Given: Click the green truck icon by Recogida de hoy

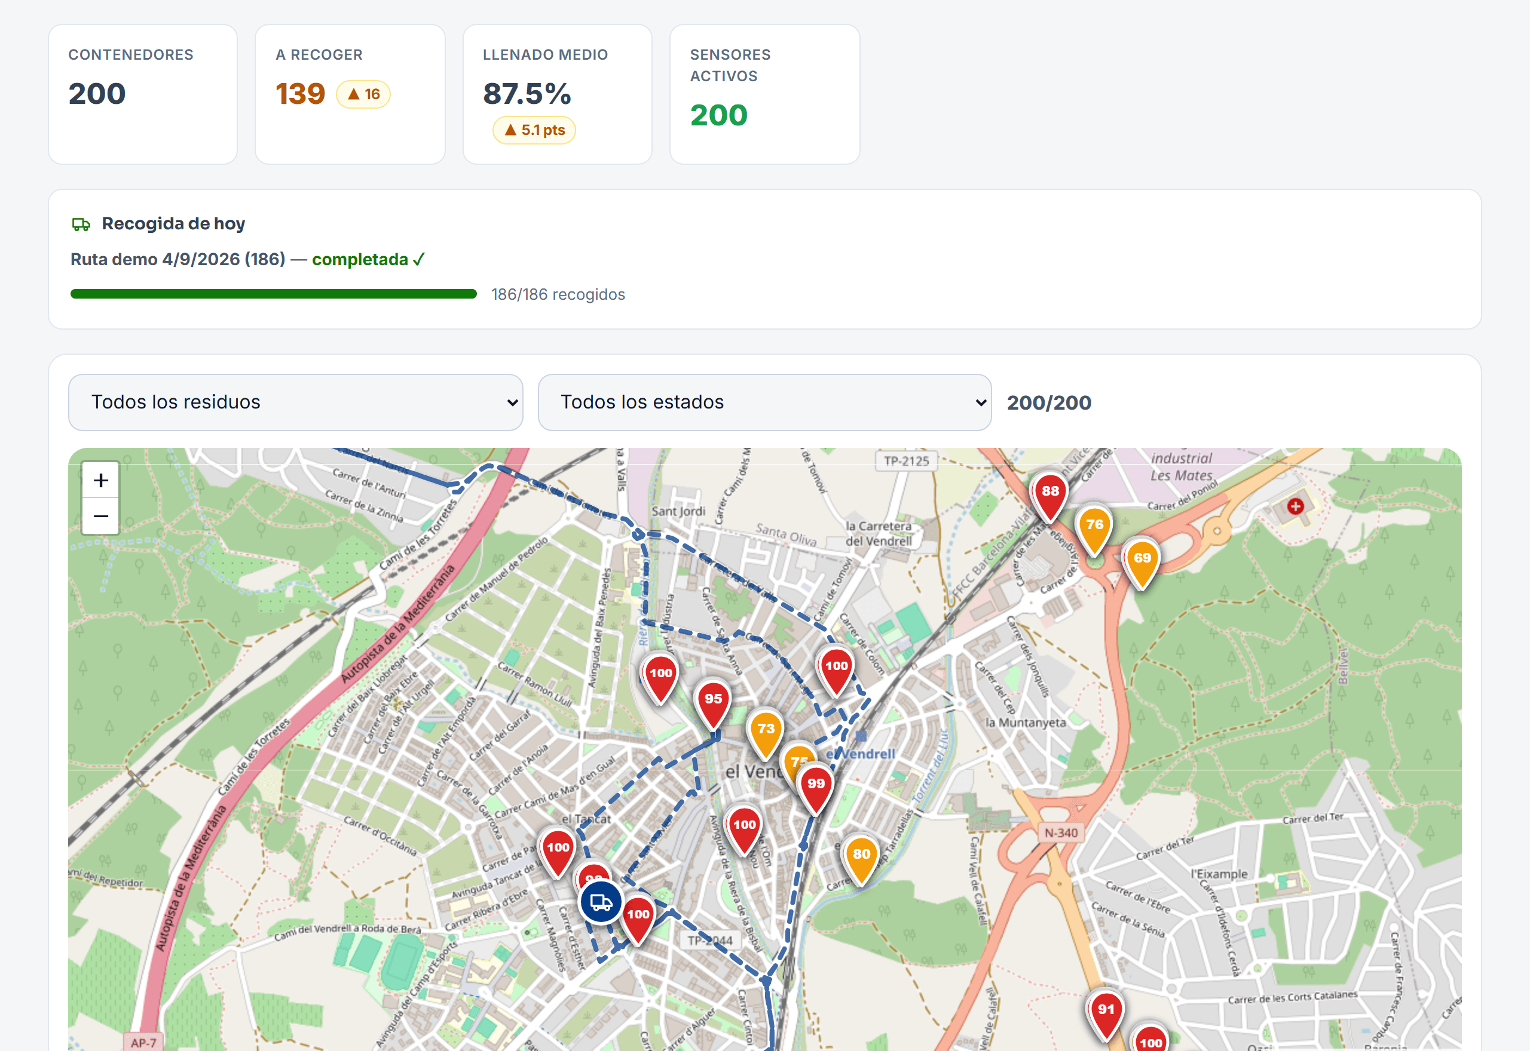Looking at the screenshot, I should click(x=81, y=225).
